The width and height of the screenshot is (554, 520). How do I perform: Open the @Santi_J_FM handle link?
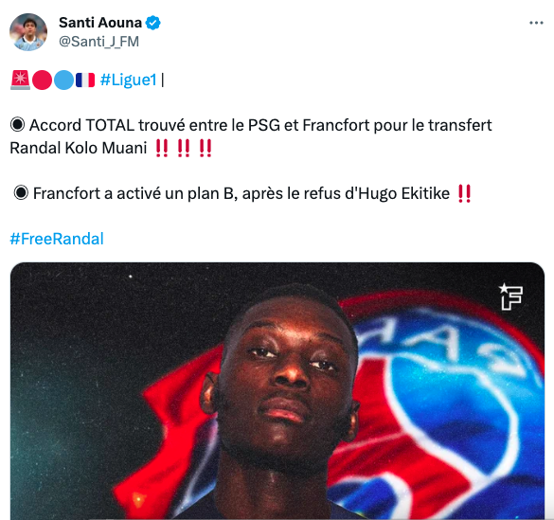98,42
